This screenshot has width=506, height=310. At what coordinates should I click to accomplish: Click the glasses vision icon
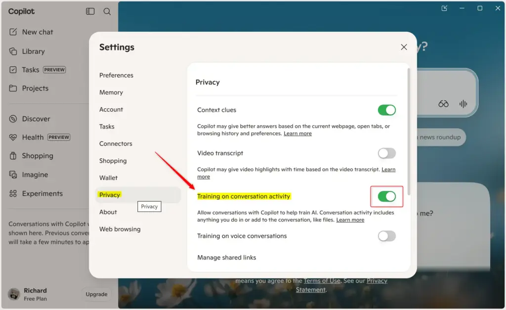tap(443, 104)
